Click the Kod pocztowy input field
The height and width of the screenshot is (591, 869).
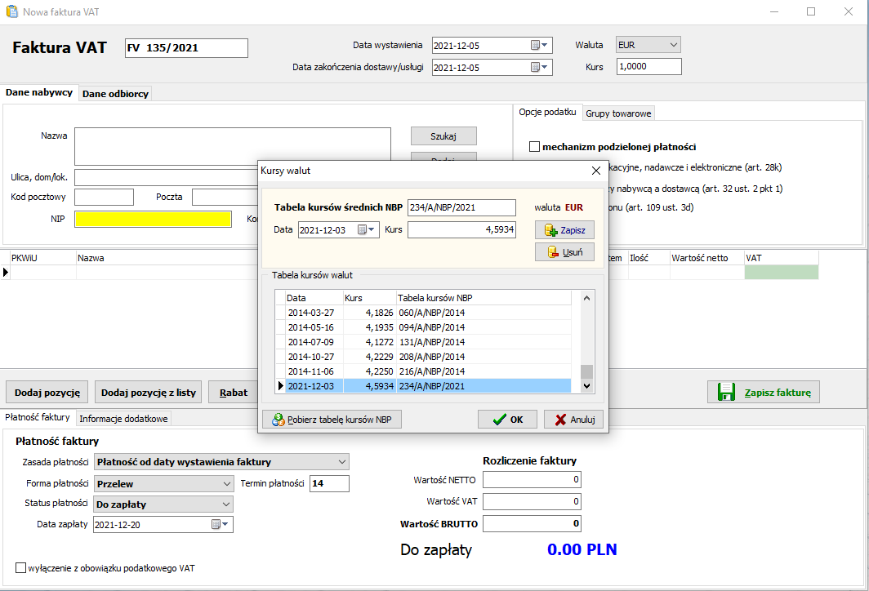pos(105,198)
